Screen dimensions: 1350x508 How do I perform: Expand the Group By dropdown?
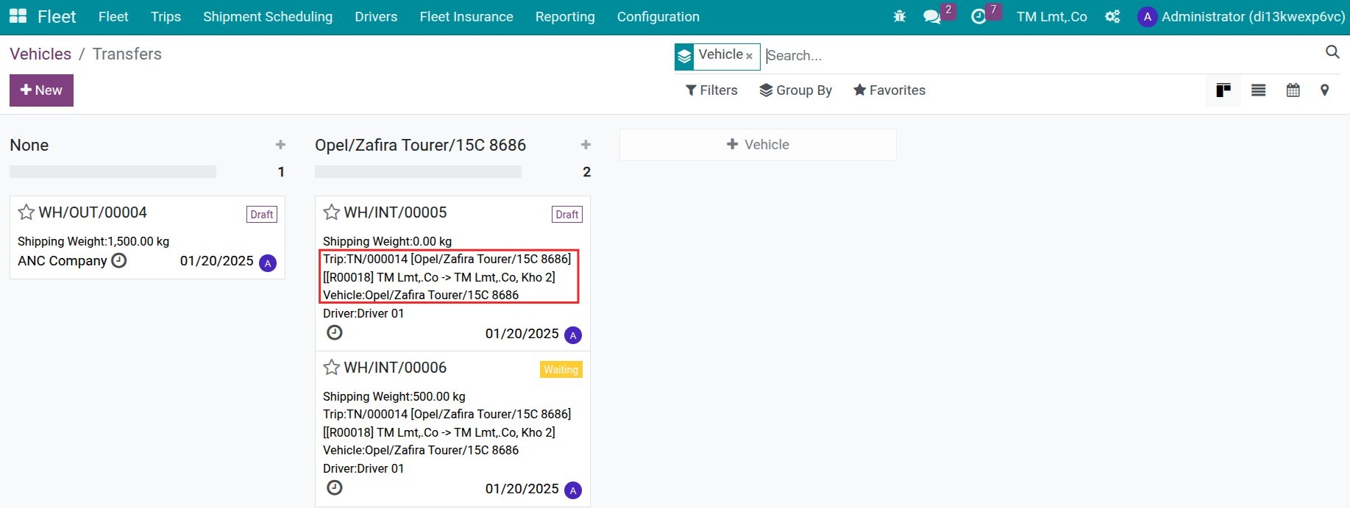point(795,90)
